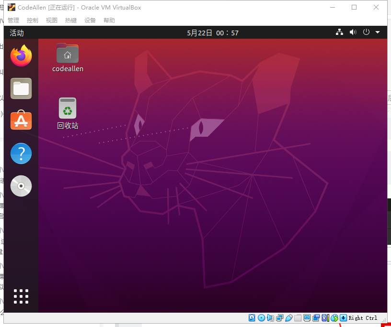Click the CPU virtualization V status icon

[x=325, y=318]
